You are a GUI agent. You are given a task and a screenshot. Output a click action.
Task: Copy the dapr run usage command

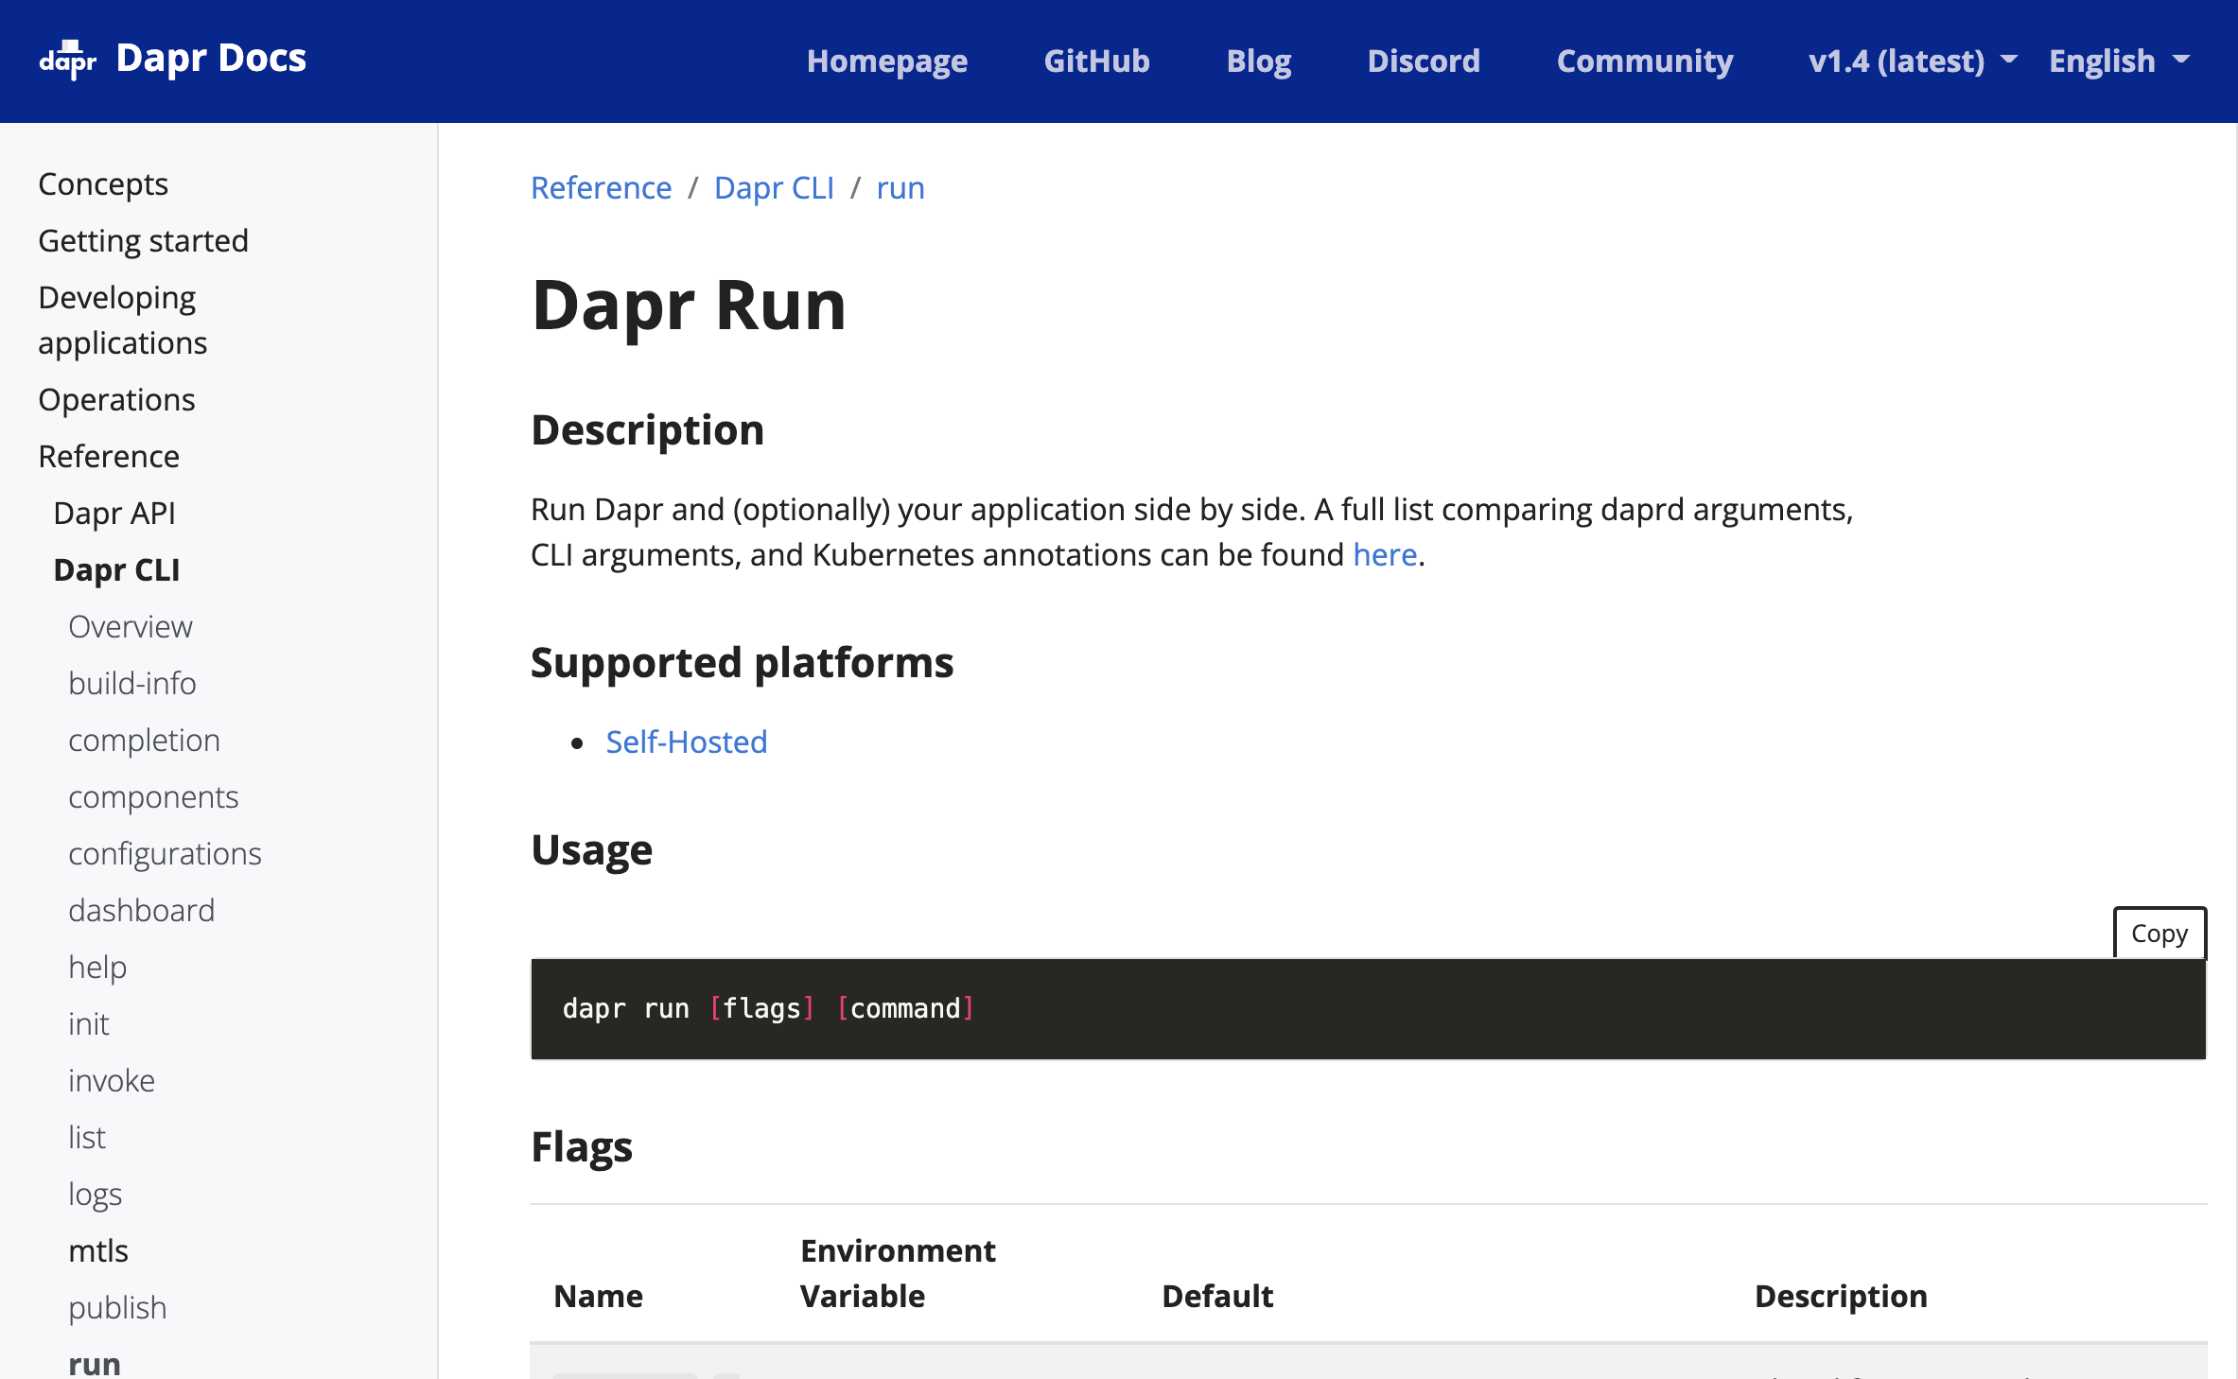pos(2159,934)
